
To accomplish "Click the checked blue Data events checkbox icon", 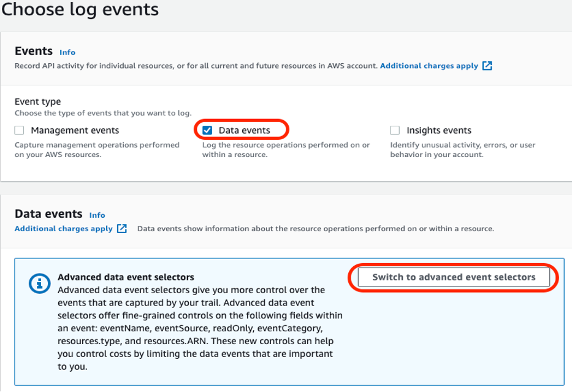I will [x=208, y=129].
